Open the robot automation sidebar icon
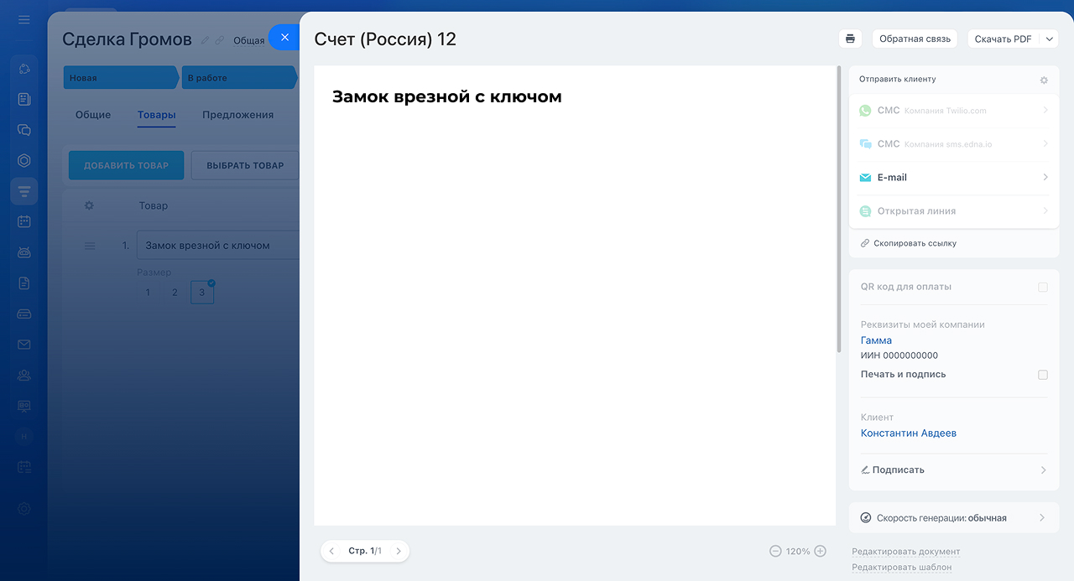The image size is (1074, 581). [23, 252]
